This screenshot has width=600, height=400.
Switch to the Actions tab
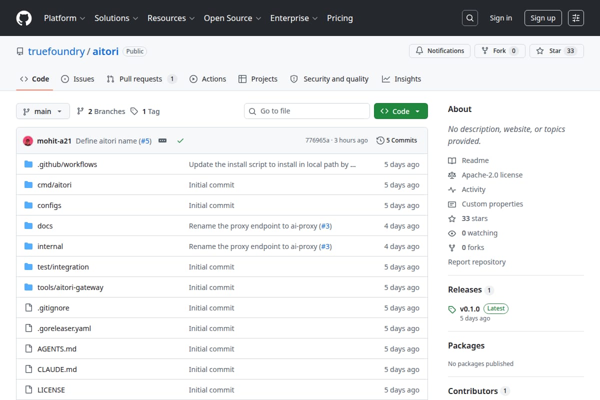point(207,79)
